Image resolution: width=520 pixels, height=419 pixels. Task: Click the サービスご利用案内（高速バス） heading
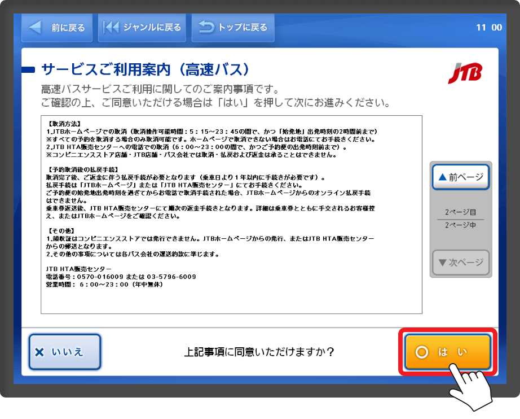pos(145,69)
